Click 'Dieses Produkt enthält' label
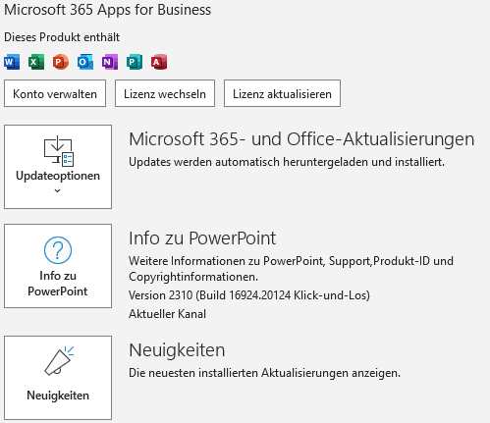 click(x=62, y=37)
